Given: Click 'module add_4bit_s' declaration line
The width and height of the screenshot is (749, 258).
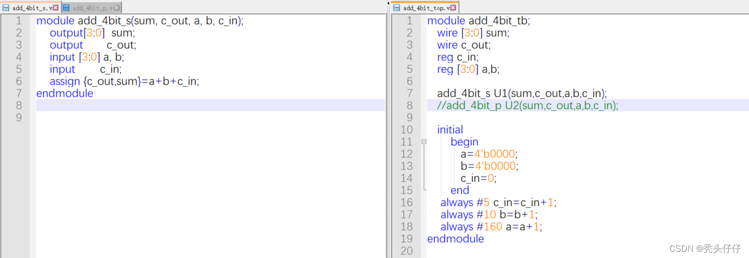Looking at the screenshot, I should coord(140,20).
